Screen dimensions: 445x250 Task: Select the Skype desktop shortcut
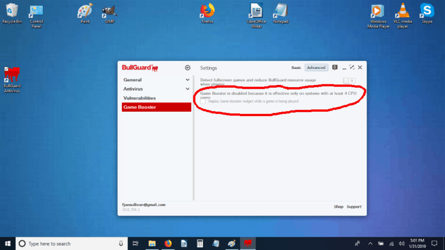427,13
